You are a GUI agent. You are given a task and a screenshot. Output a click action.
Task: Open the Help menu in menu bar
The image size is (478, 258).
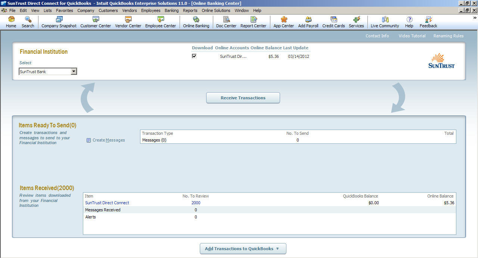257,10
